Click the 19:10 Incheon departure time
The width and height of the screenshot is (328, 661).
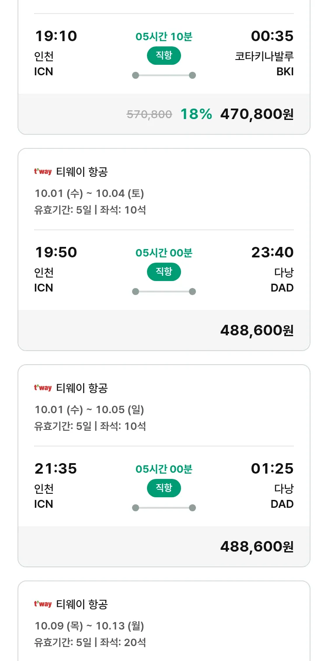tap(56, 36)
